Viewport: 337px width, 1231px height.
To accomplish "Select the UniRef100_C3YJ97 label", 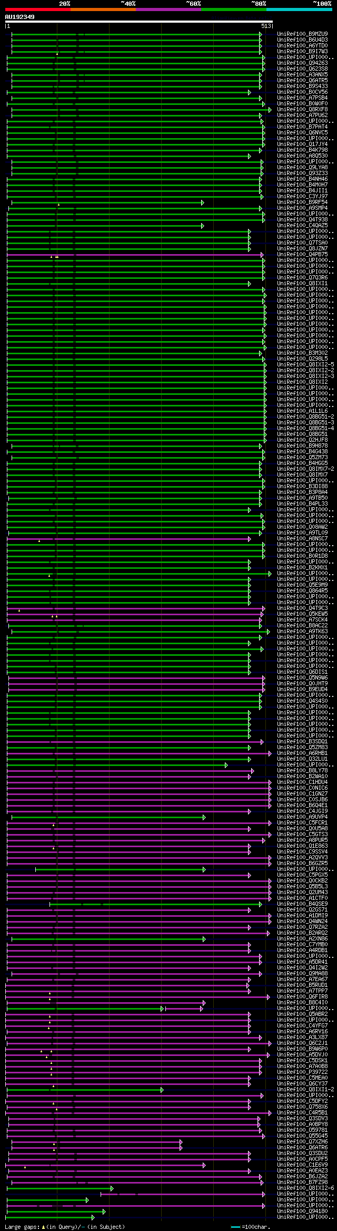I will pyautogui.click(x=302, y=197).
